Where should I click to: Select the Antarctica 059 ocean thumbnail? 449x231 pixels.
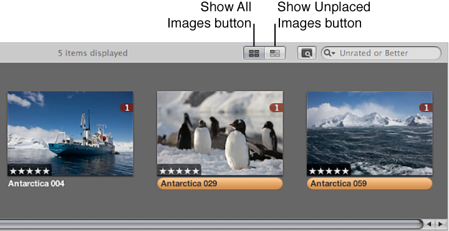[370, 133]
